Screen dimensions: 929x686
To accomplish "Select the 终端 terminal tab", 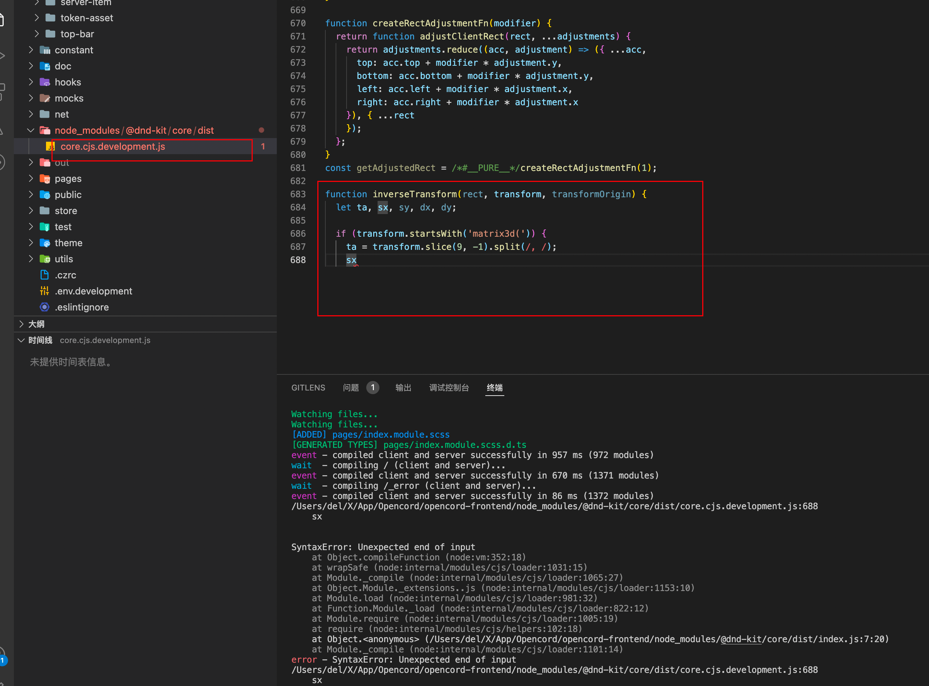I will [x=494, y=388].
